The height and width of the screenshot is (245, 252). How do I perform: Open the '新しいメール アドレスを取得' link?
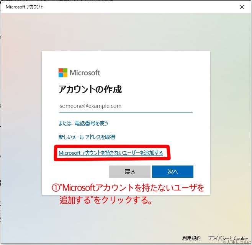tap(87, 137)
